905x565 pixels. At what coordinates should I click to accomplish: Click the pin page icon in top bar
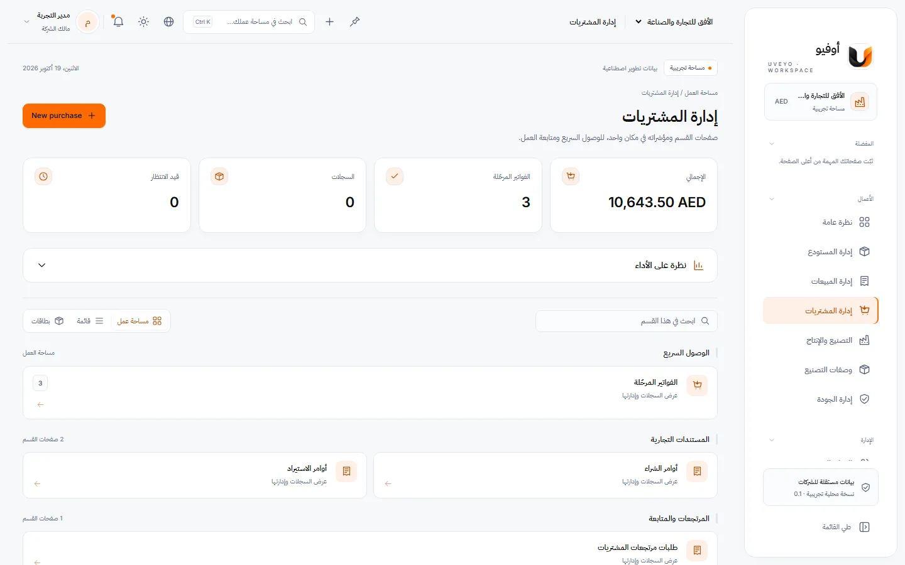(355, 22)
